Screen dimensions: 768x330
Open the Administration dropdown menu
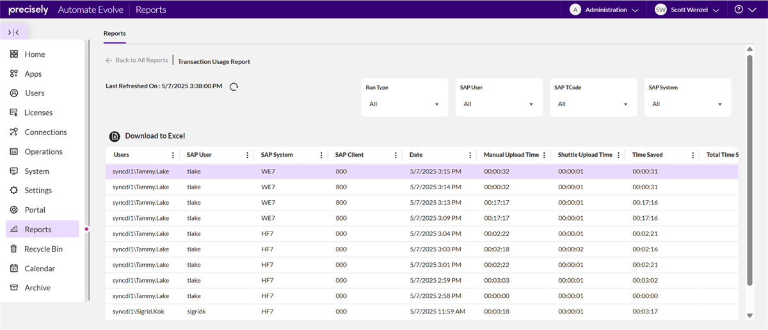(605, 10)
